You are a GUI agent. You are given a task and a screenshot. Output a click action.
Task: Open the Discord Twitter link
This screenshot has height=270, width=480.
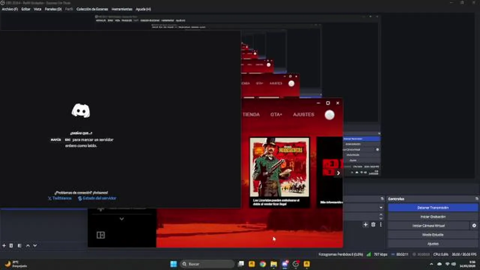pos(60,198)
